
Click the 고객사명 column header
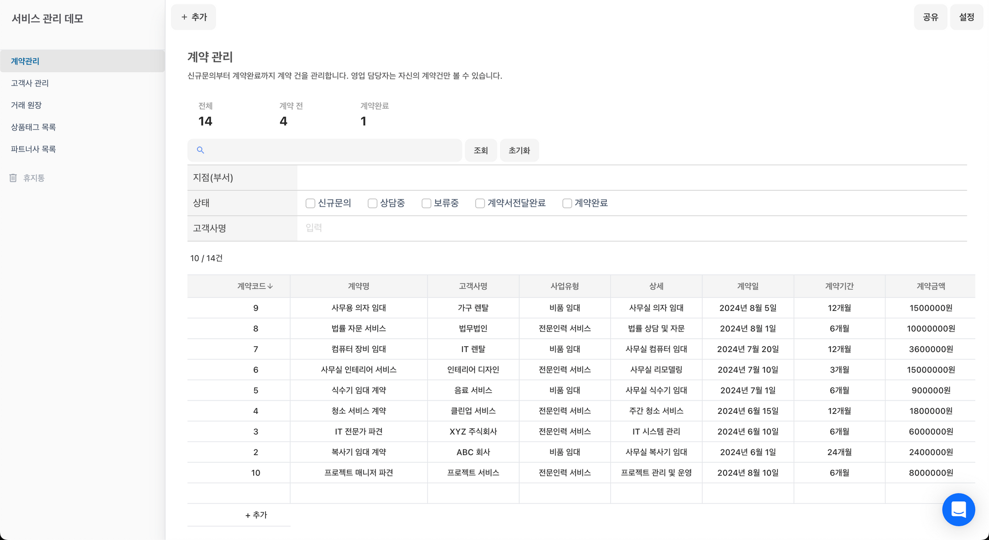point(473,286)
